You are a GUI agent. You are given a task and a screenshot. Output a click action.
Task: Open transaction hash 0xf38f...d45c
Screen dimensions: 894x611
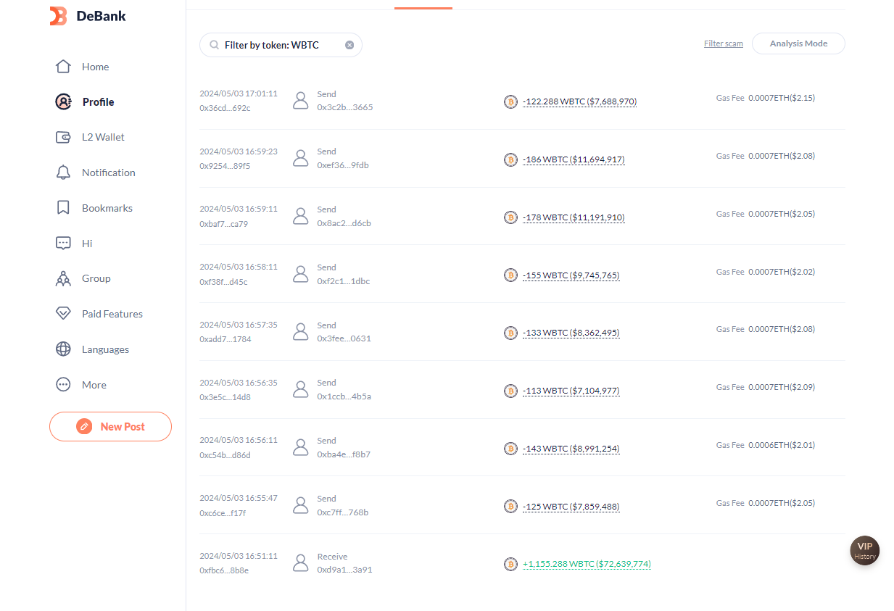[223, 282]
